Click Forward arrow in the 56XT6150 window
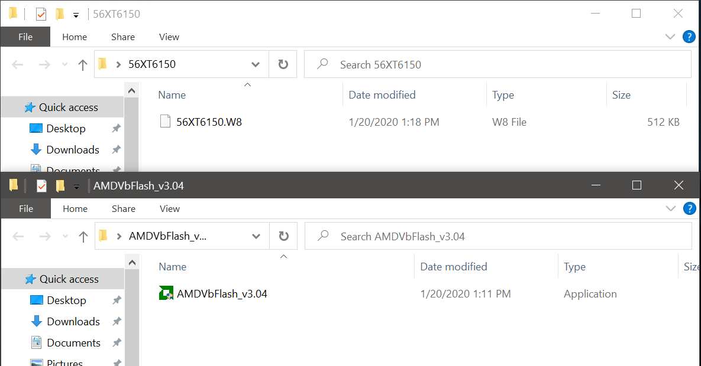 pyautogui.click(x=44, y=65)
